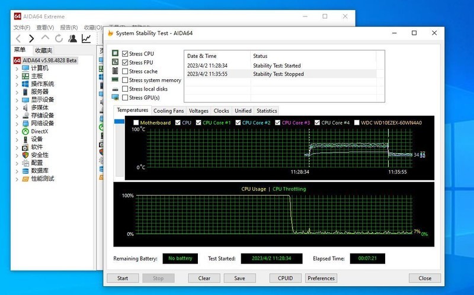Click the RAM icon beside Stress system memory
Viewport: 474px width, 295px height.
click(x=115, y=80)
